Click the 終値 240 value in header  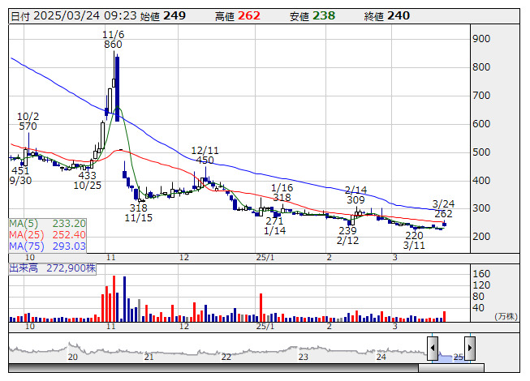point(398,16)
